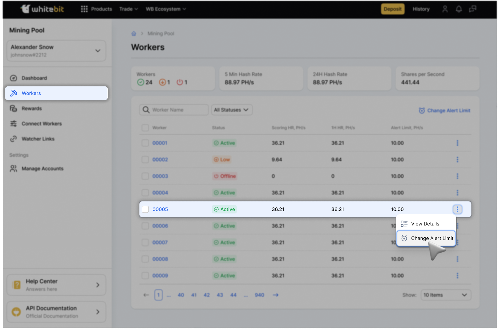The image size is (498, 329).
Task: Tick the checkbox for worker 00002
Action: 145,160
